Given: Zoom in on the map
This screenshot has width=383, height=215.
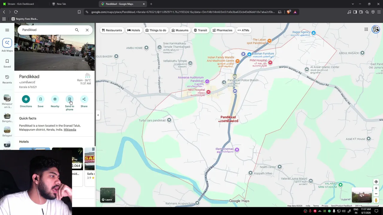Looking at the screenshot, I should coord(376,188).
